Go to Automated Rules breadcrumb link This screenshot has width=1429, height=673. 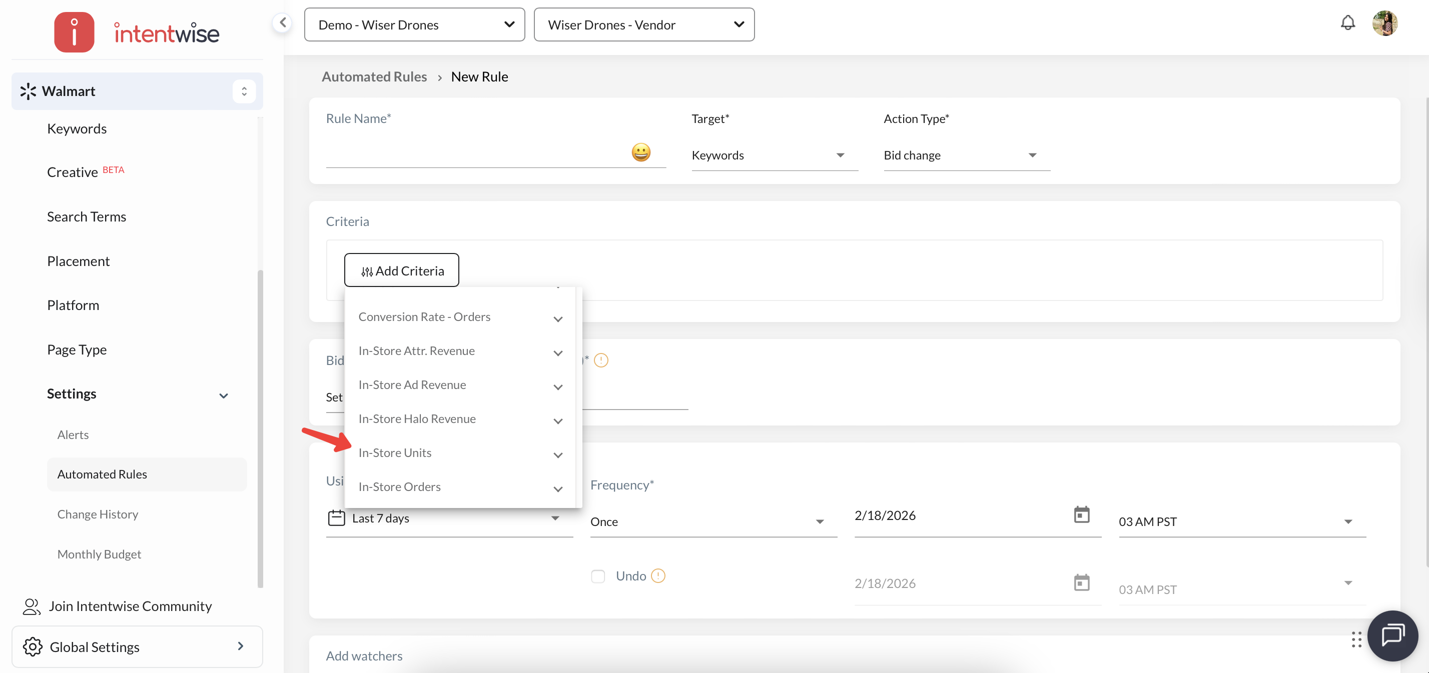(x=374, y=76)
